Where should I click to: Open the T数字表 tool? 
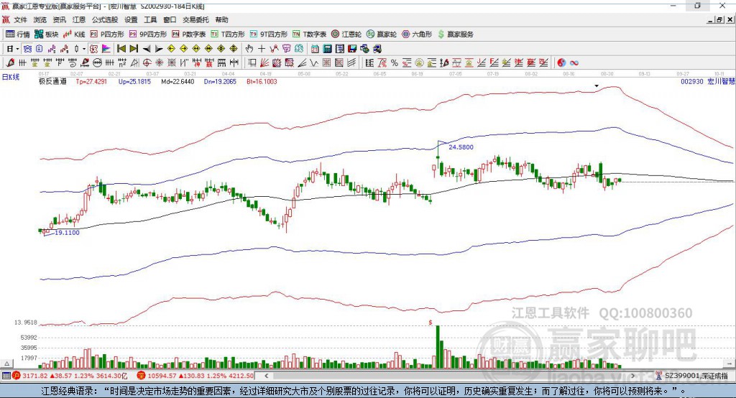pos(309,34)
